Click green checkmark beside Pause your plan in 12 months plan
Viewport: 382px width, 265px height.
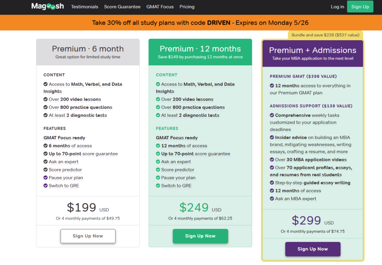tap(158, 178)
